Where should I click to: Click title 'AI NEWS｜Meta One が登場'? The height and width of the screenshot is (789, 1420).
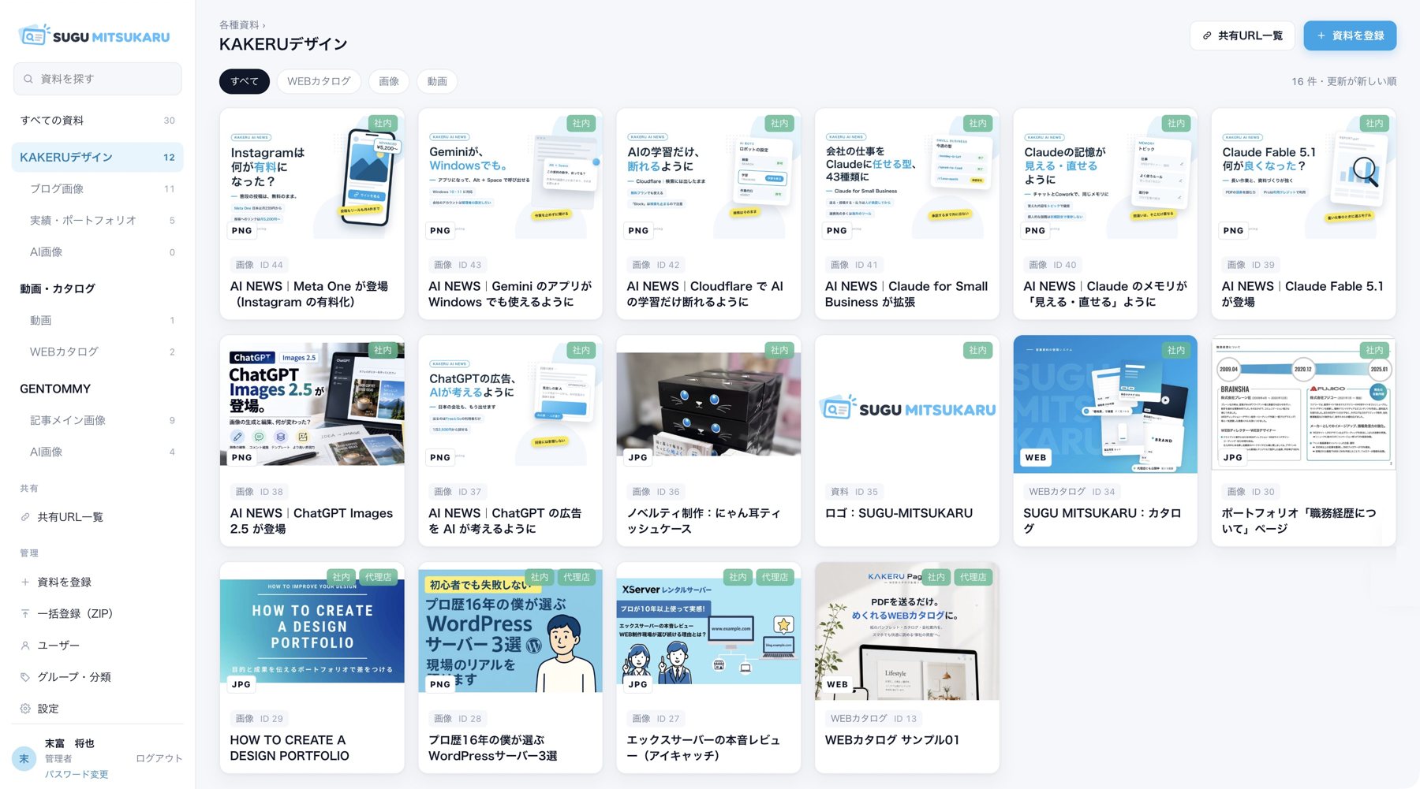click(309, 294)
